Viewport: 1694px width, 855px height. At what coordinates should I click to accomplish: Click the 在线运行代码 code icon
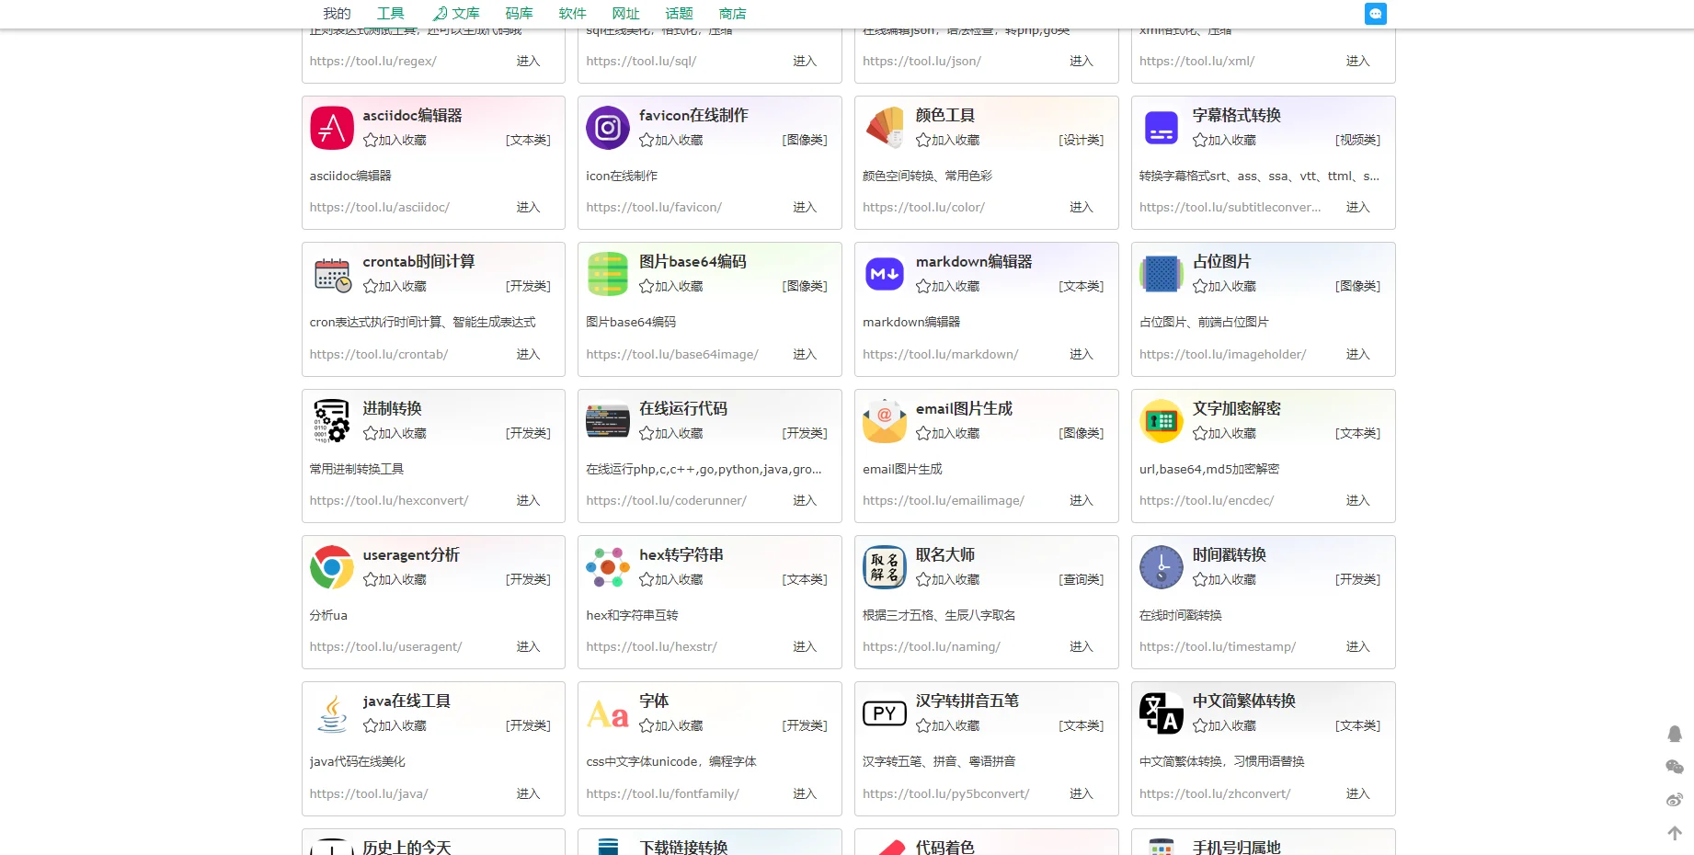pos(608,421)
